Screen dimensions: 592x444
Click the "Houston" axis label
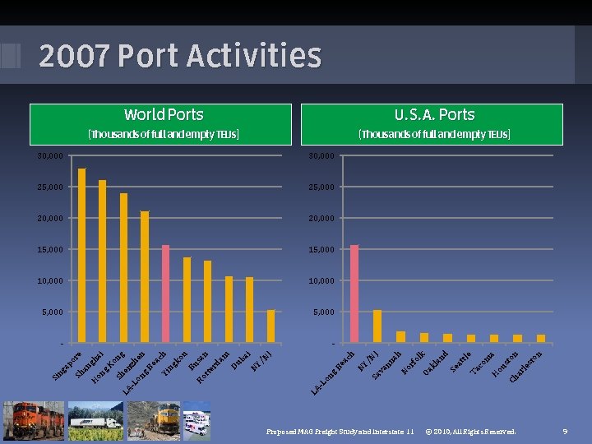(x=505, y=364)
